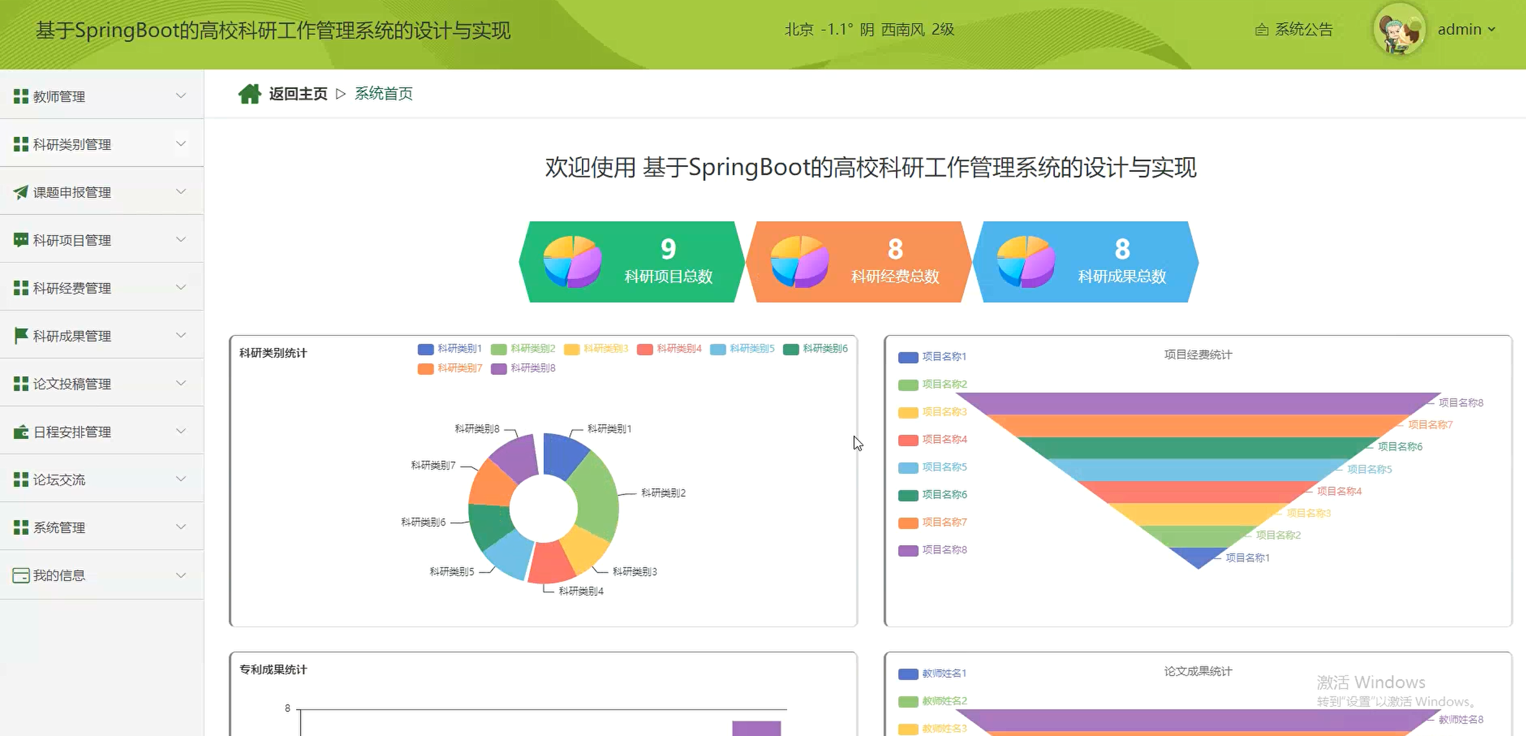
Task: Toggle 教师姓名2 legend in 论文成果统计
Action: [x=932, y=701]
